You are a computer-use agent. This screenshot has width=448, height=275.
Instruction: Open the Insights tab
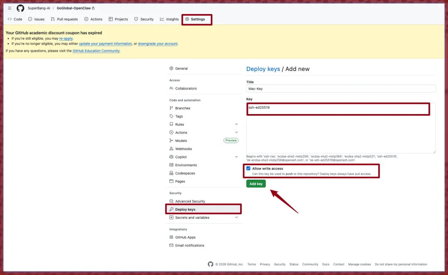169,19
